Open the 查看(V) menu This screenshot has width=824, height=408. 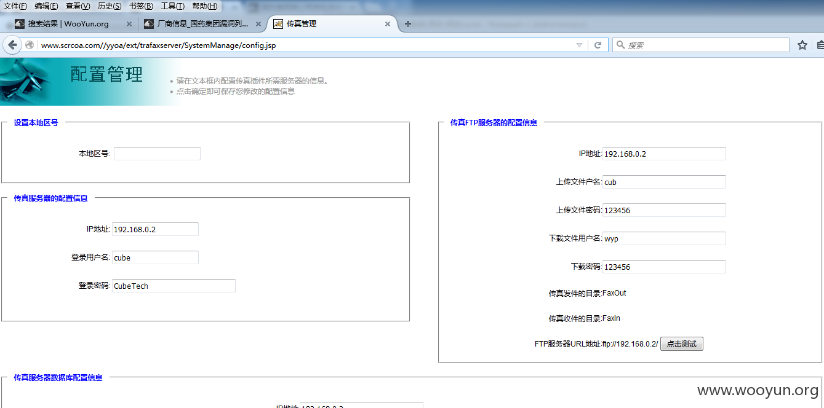(x=78, y=6)
